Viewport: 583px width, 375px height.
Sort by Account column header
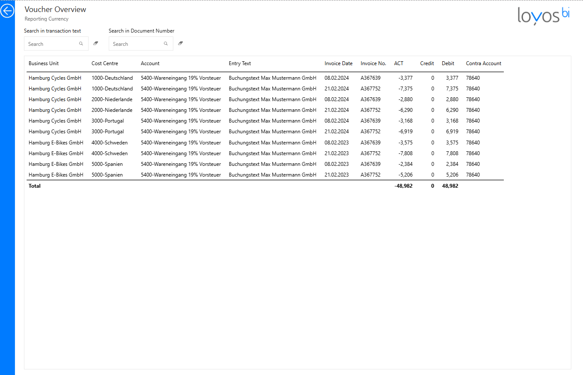click(x=150, y=63)
